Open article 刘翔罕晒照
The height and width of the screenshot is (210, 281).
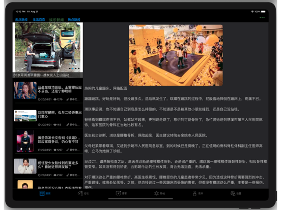pyautogui.click(x=60, y=115)
